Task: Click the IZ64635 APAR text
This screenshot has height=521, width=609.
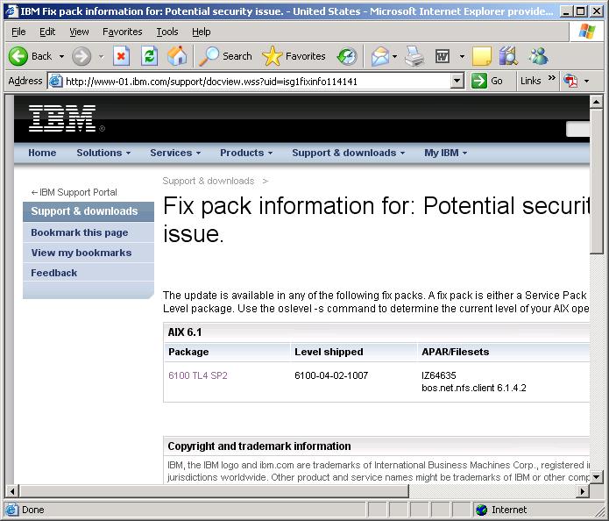Action: coord(438,375)
